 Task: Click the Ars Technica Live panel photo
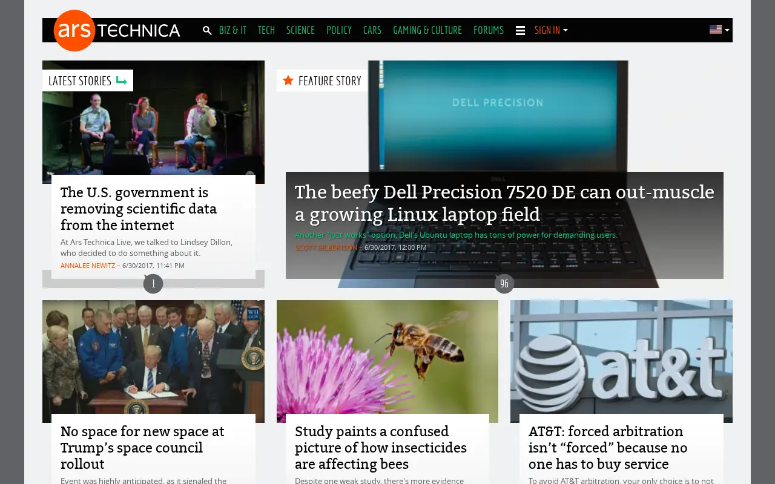point(153,122)
